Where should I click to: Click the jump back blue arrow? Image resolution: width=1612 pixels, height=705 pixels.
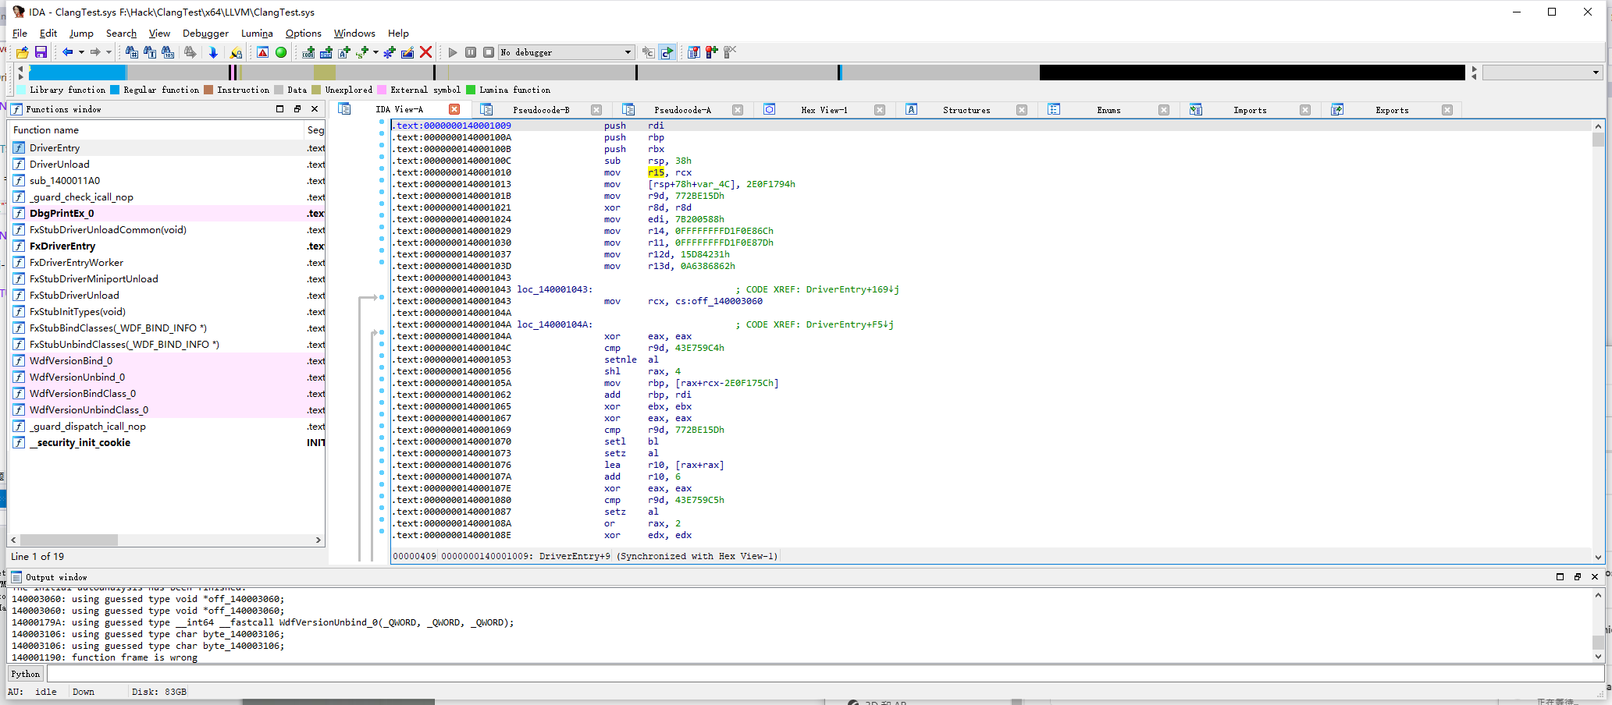tap(68, 52)
